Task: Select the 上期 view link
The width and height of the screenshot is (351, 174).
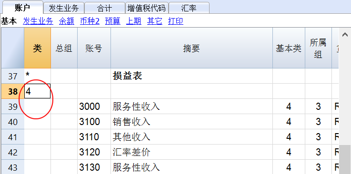Action: click(134, 21)
